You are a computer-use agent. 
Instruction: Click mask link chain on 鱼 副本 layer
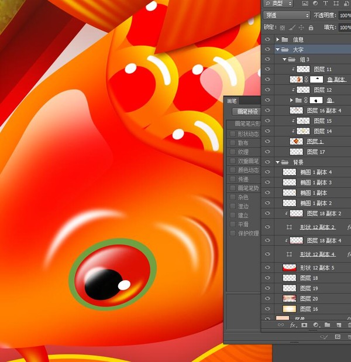306,80
